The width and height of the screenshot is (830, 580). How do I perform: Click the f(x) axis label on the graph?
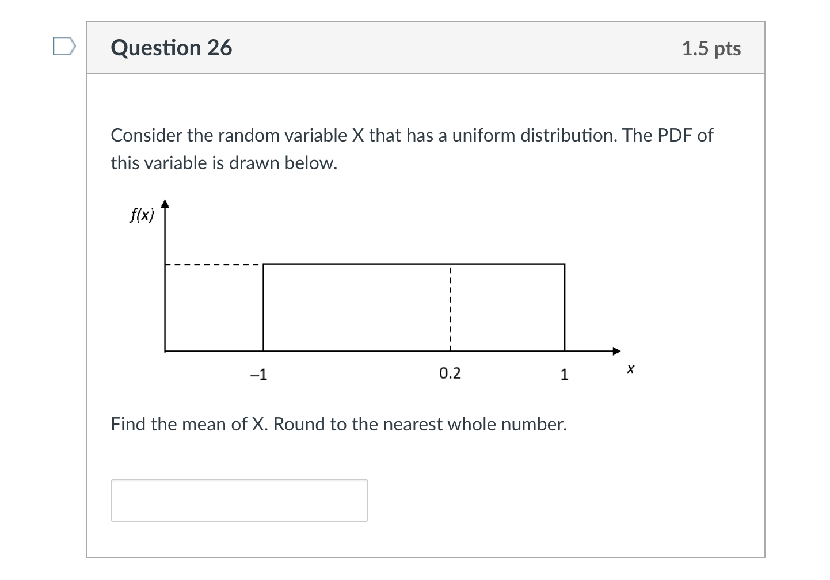click(x=141, y=214)
